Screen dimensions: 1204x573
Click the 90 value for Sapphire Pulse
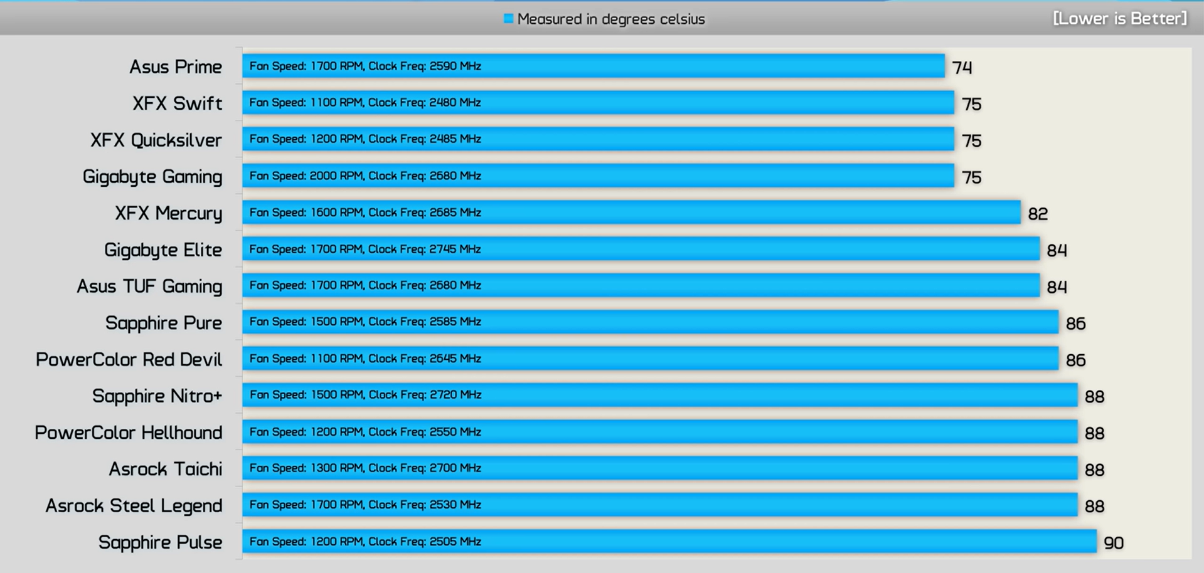point(1114,543)
